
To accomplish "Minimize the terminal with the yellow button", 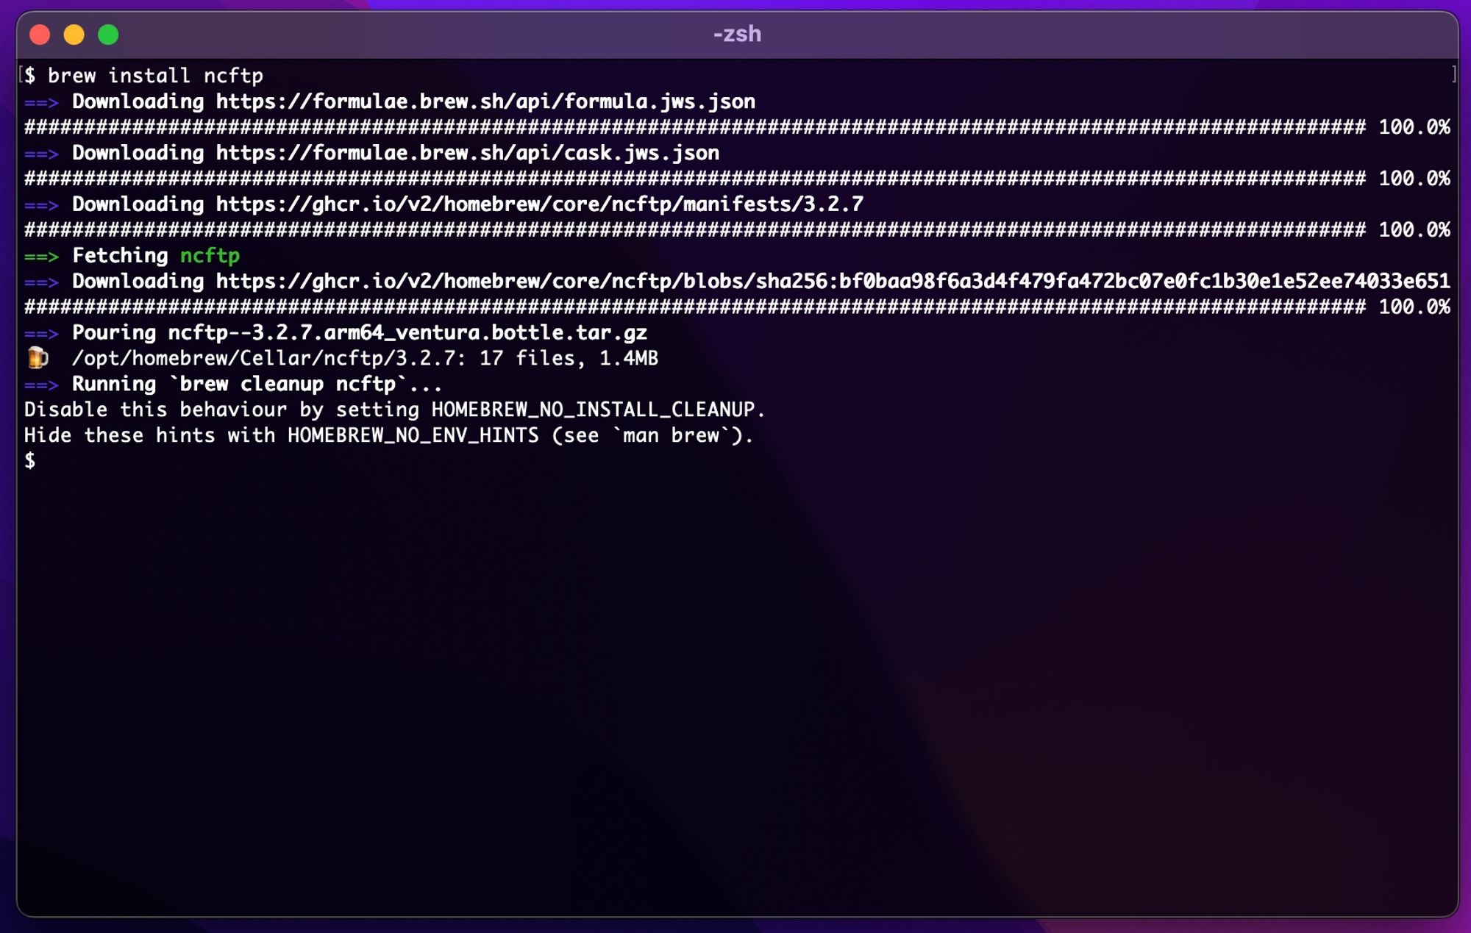I will click(74, 35).
